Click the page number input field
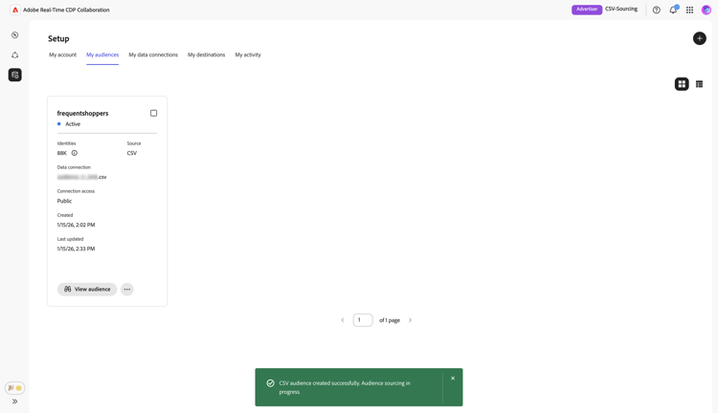Viewport: 718px width, 413px height. pyautogui.click(x=363, y=320)
